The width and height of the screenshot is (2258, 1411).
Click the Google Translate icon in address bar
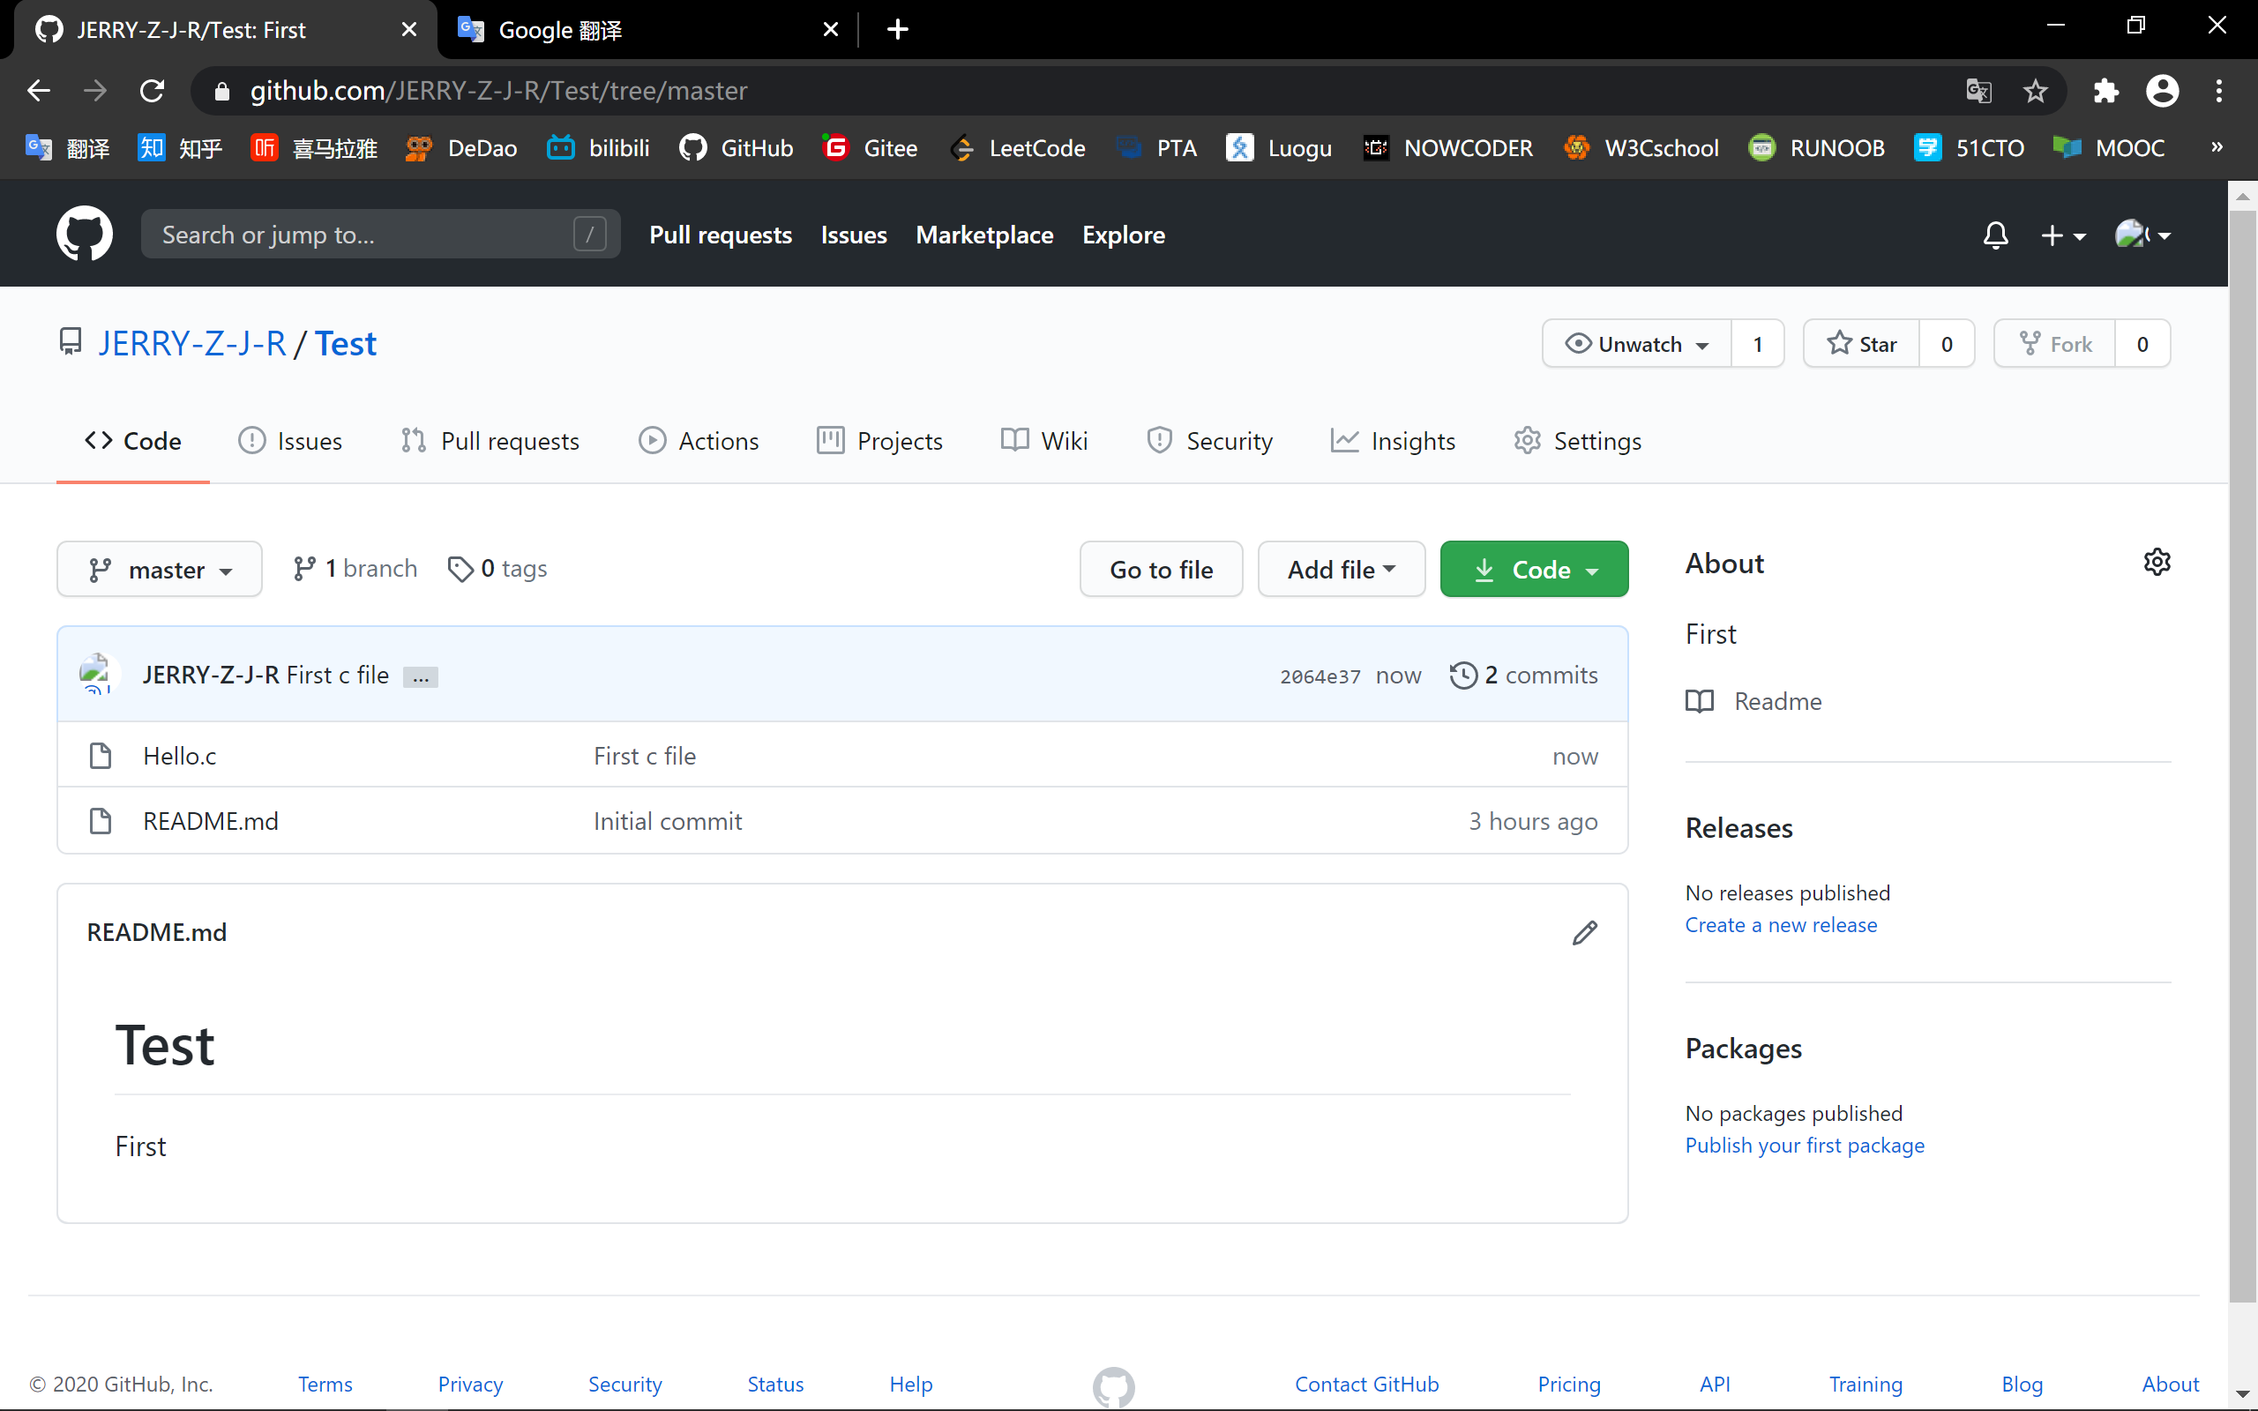1978,91
